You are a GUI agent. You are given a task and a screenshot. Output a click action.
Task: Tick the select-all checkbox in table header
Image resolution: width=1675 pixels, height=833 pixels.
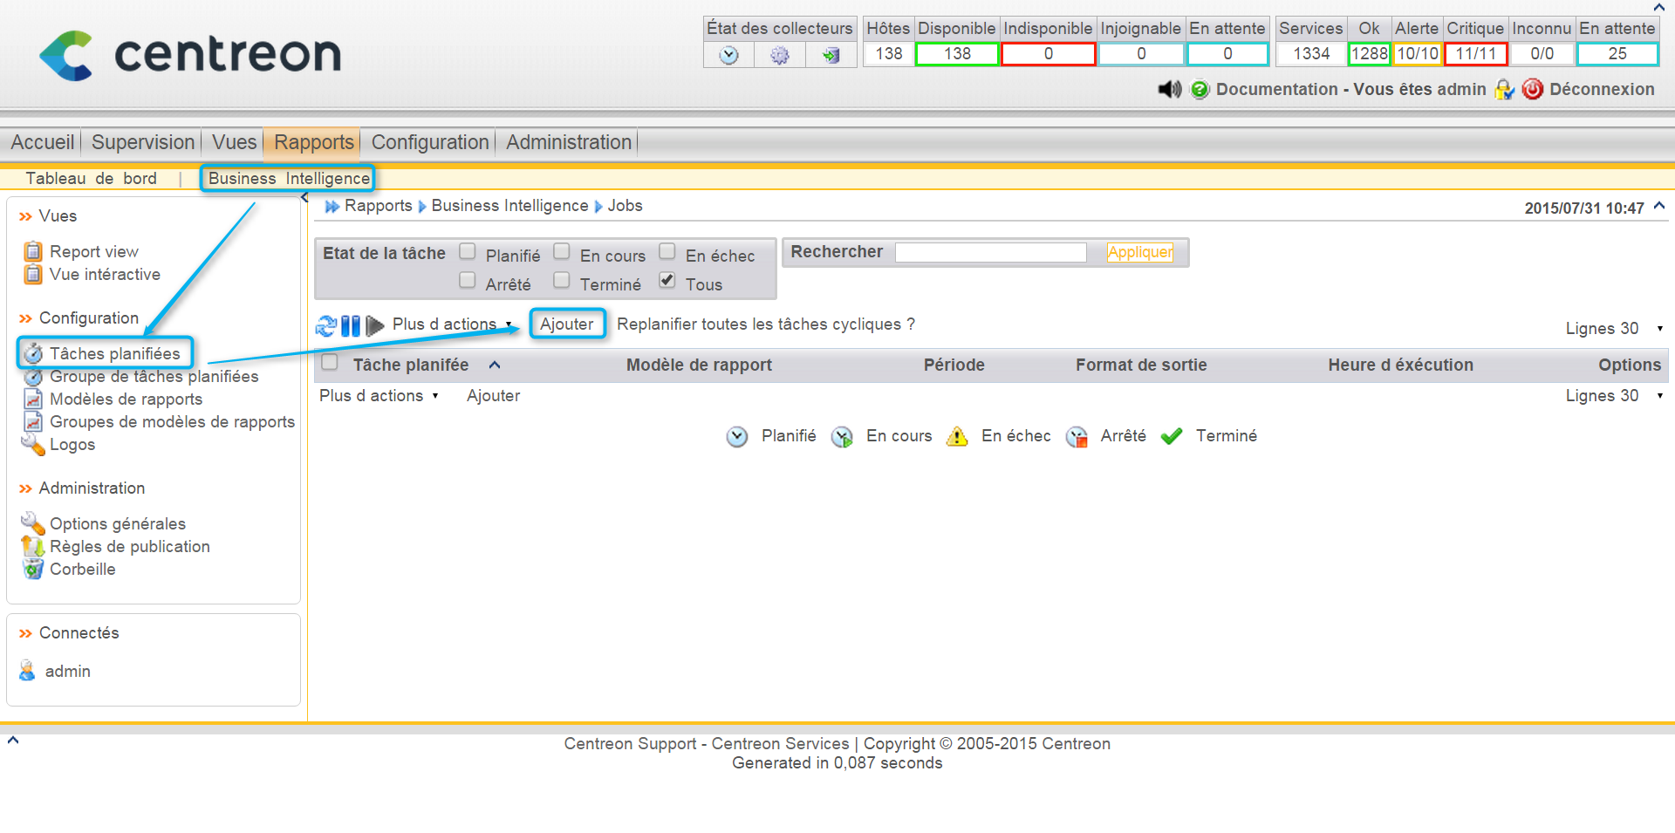(x=330, y=362)
